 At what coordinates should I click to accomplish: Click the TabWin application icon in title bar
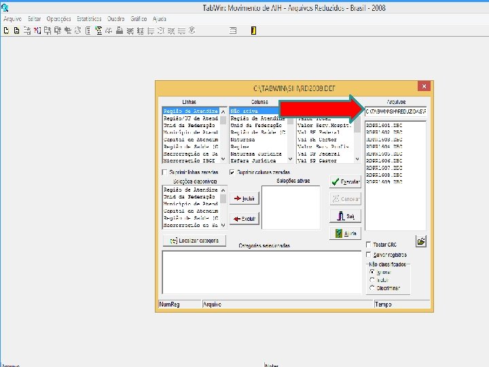[5, 7]
